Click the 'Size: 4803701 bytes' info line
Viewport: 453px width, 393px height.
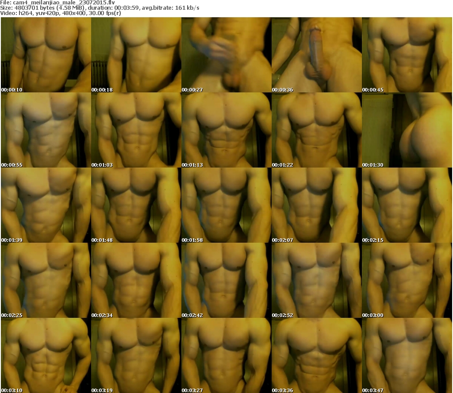[100, 8]
